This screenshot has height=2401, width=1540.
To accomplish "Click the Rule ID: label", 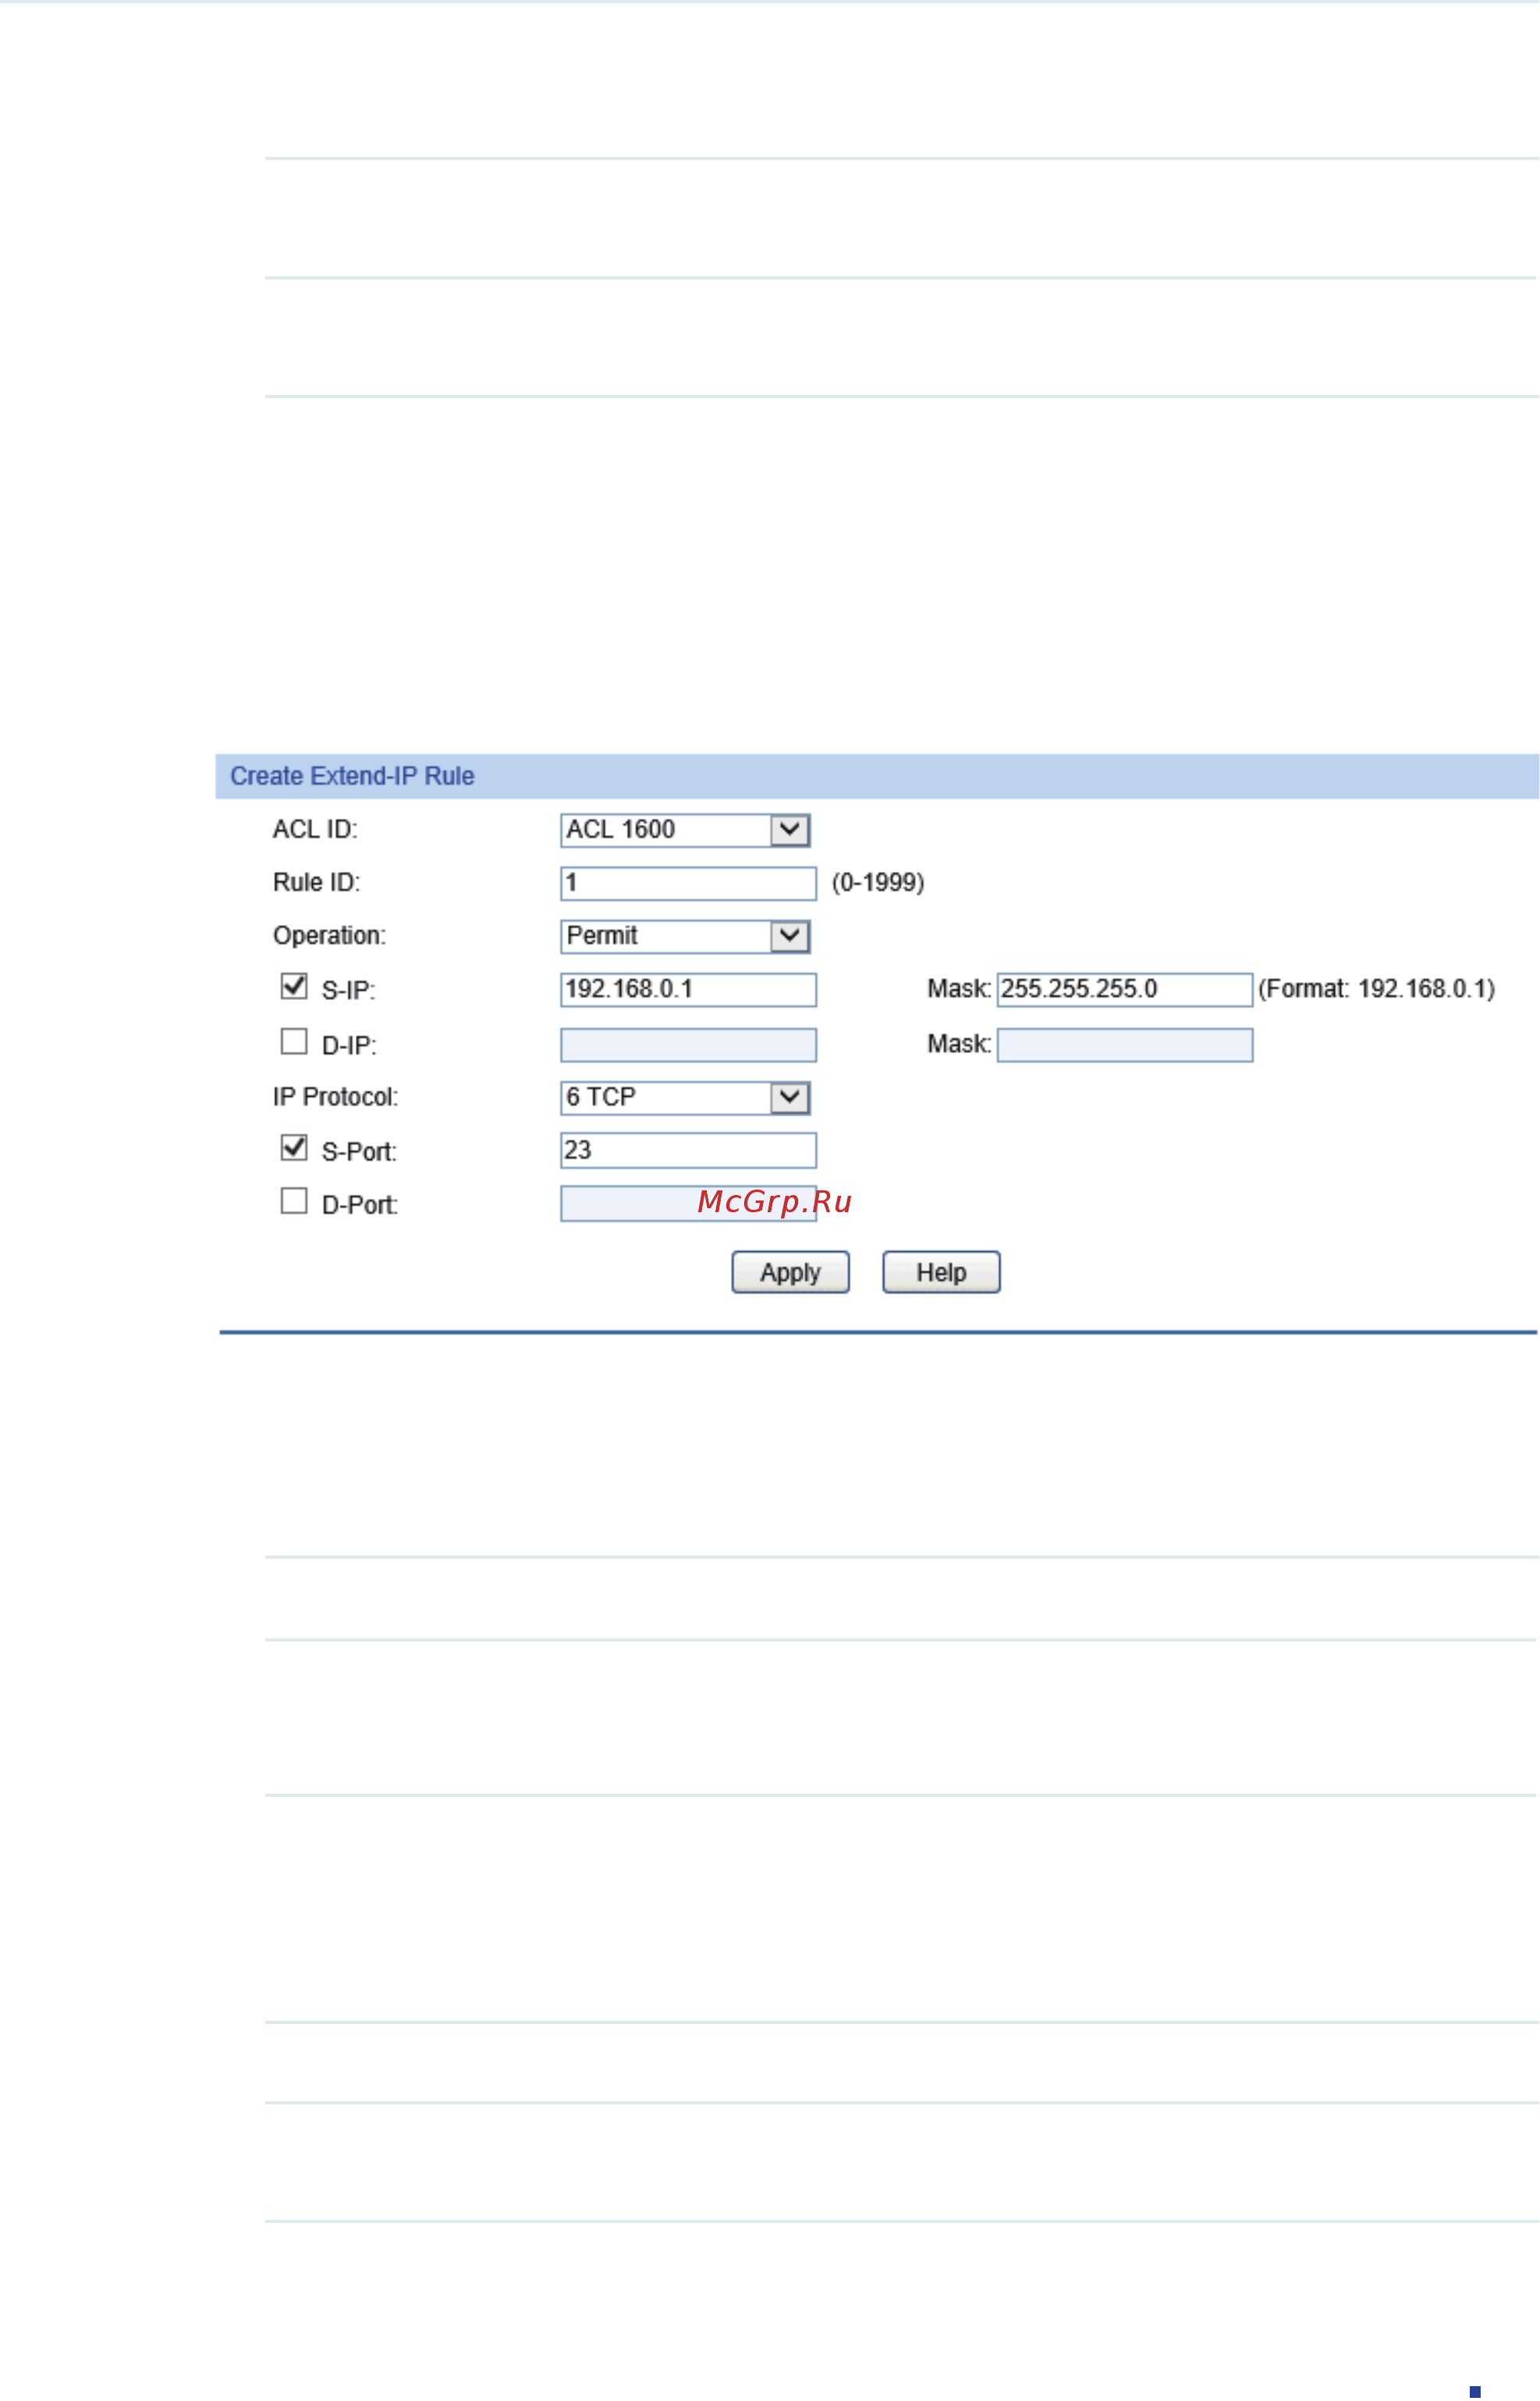I will [316, 882].
